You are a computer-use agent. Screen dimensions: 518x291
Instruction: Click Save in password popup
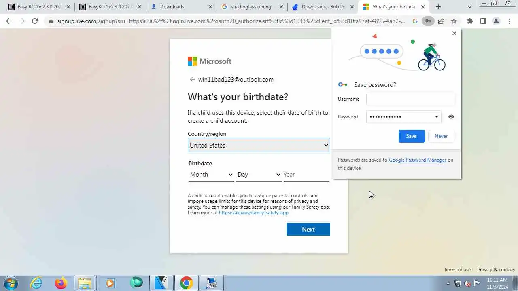click(x=412, y=136)
